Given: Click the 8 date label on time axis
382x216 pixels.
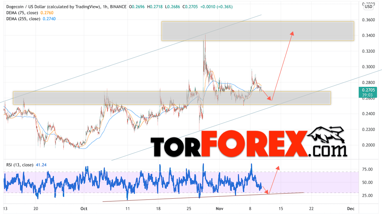Looking at the screenshot, I should tap(250, 209).
